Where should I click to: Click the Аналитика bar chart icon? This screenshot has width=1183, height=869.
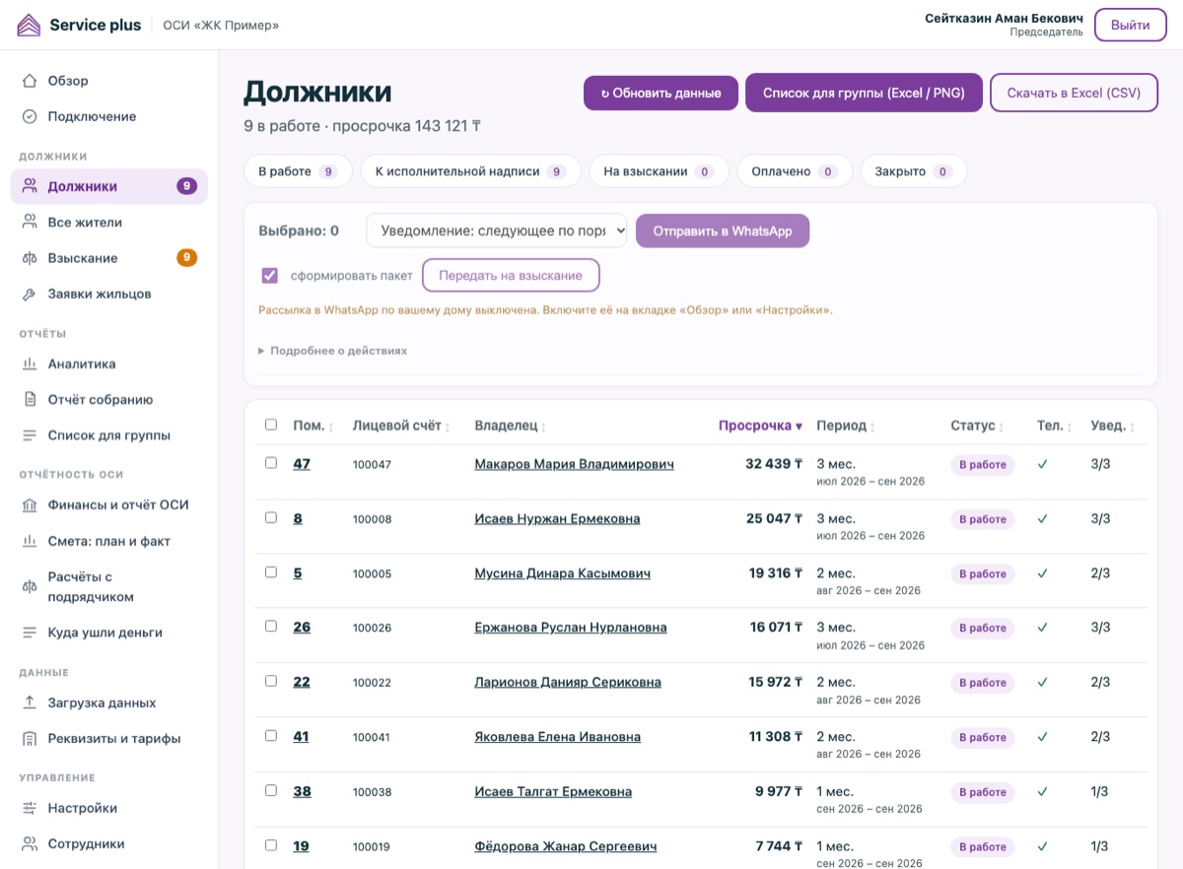[x=30, y=365]
